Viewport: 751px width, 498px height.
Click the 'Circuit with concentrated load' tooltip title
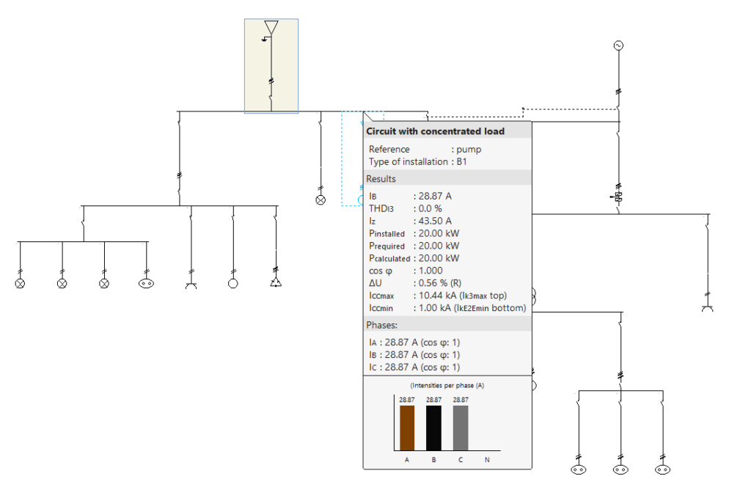(436, 131)
